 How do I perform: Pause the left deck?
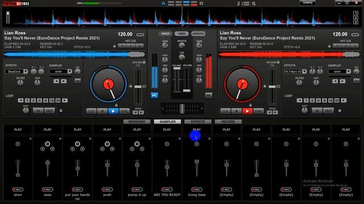coord(102,111)
